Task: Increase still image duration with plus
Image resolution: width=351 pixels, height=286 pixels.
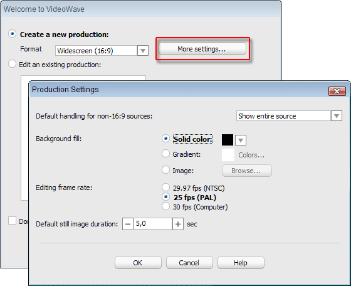Action: click(x=178, y=224)
